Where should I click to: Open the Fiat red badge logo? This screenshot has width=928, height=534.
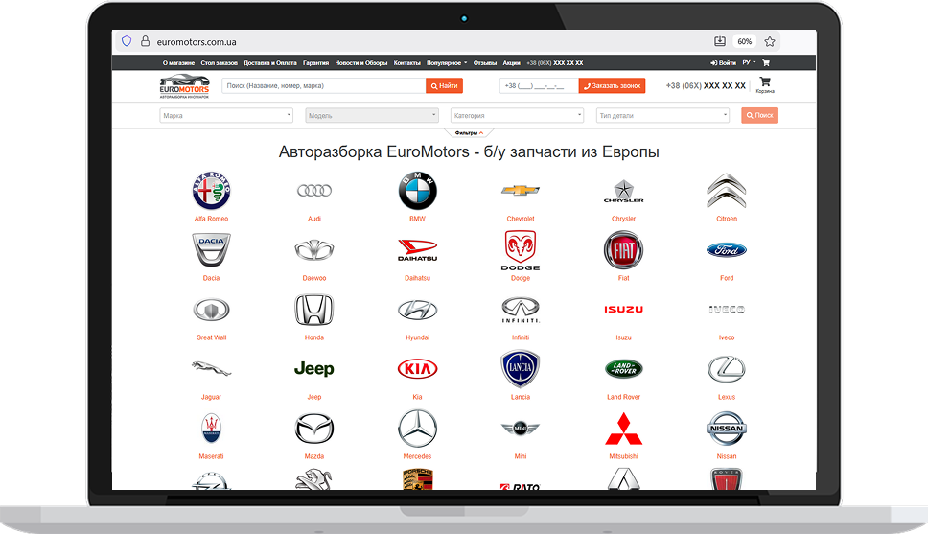623,250
